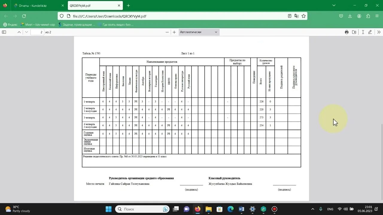
Task: Open the Firefox downloads panel
Action: [x=350, y=16]
